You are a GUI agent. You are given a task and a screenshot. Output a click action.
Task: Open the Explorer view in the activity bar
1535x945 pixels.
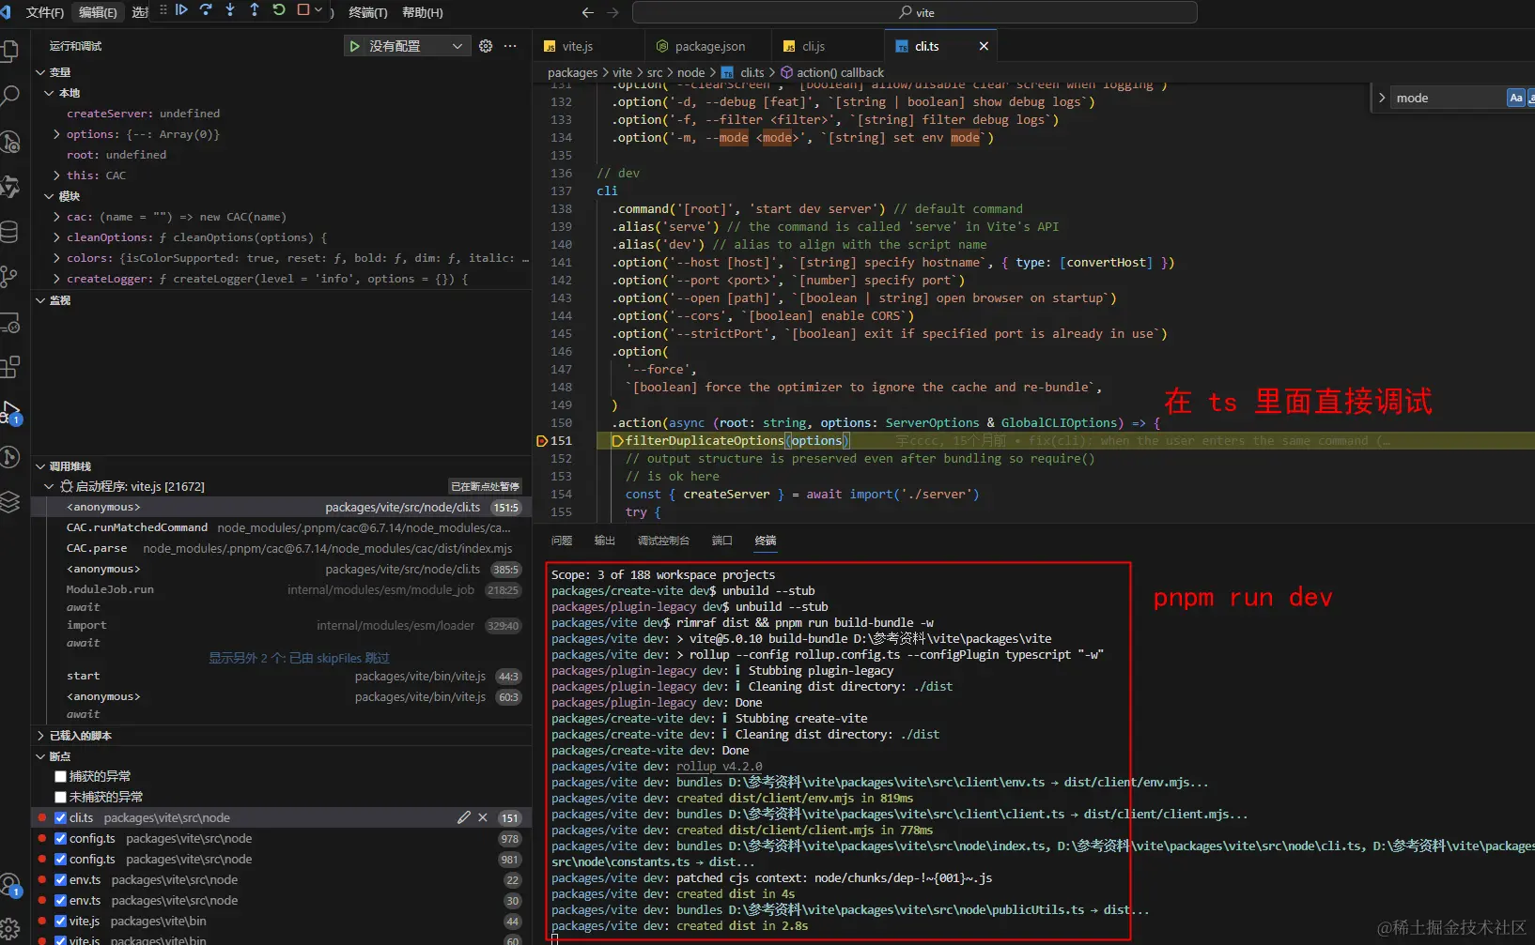pyautogui.click(x=10, y=51)
